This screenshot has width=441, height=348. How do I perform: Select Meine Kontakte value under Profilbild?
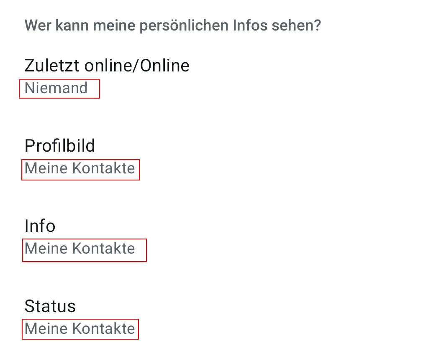[x=80, y=168]
